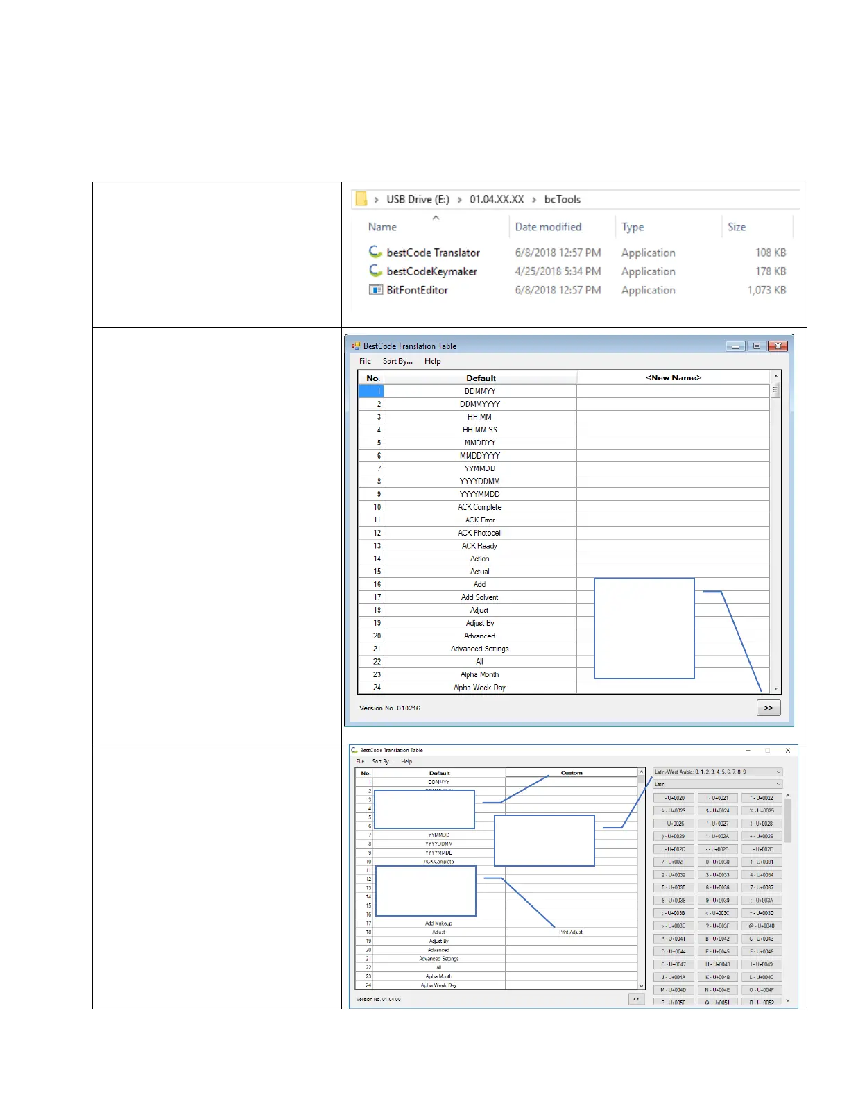Click the '@ - U+0040' character button
849x1099 pixels.
pyautogui.click(x=761, y=926)
